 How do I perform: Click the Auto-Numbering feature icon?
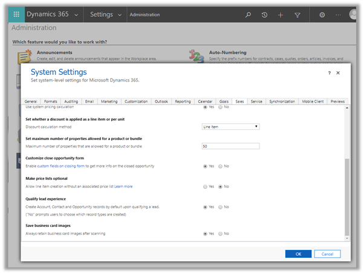coord(195,57)
